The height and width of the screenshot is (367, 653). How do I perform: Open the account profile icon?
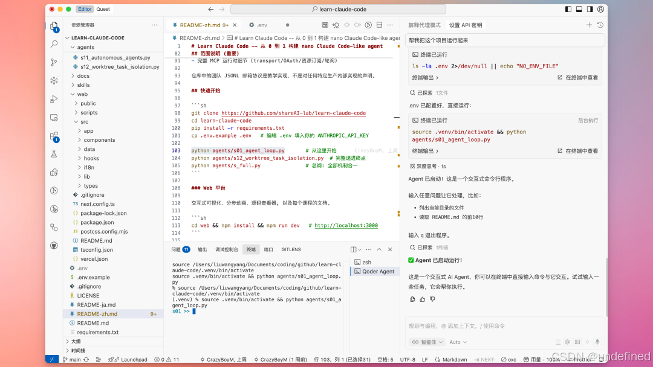click(600, 9)
